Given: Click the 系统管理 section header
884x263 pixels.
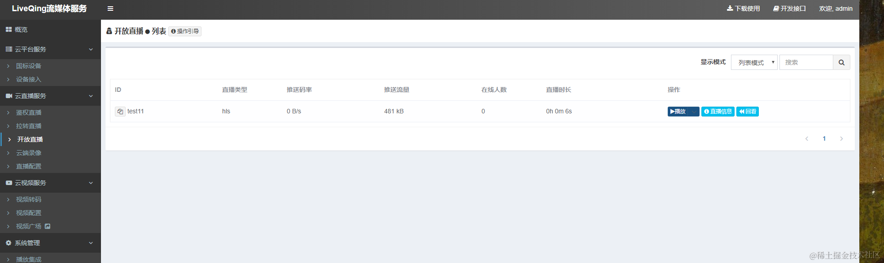Looking at the screenshot, I should (x=50, y=243).
